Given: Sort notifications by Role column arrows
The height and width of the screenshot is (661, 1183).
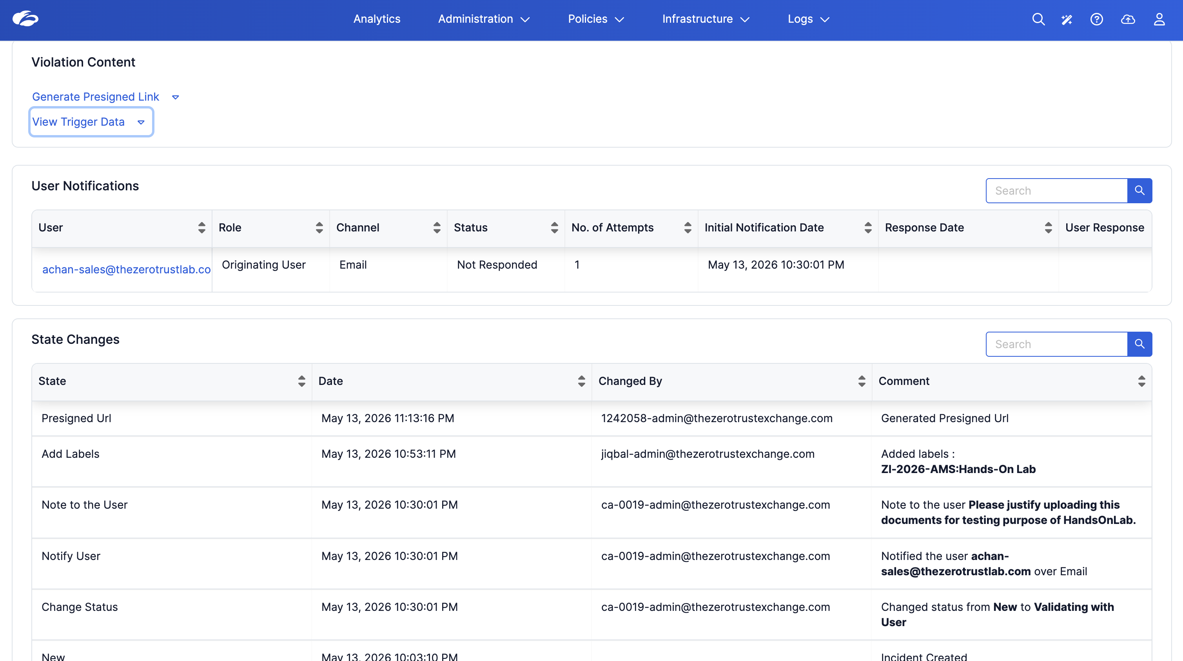Looking at the screenshot, I should tap(319, 228).
